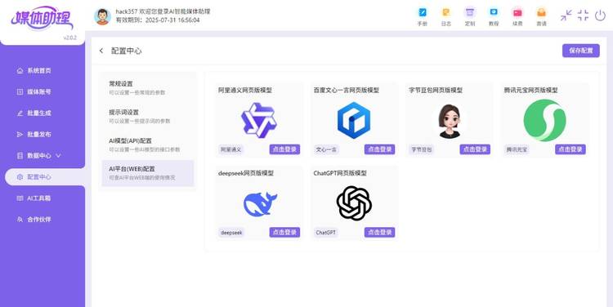Viewport: 613px width, 307px height.
Task: Click 点击登录 for deepseek
Action: pos(284,233)
